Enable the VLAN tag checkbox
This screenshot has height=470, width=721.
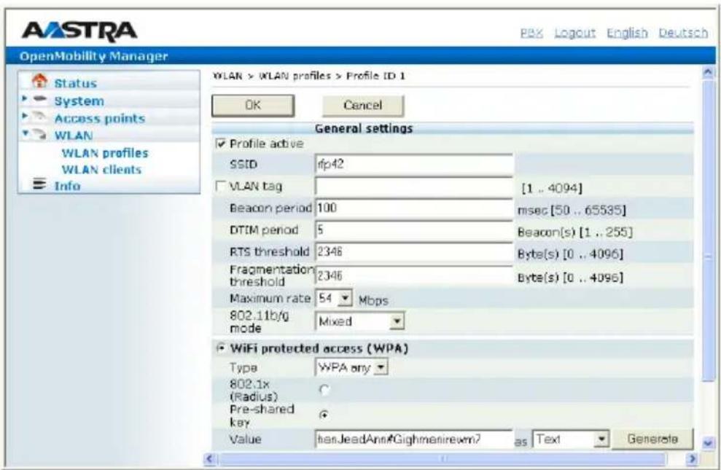pos(221,186)
